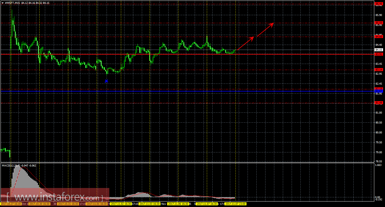This screenshot has width=385, height=207.
Task: Click the 82.95 price scale value
Action: pos(379,74)
